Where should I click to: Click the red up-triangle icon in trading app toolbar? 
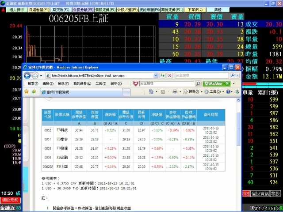click(x=3, y=10)
